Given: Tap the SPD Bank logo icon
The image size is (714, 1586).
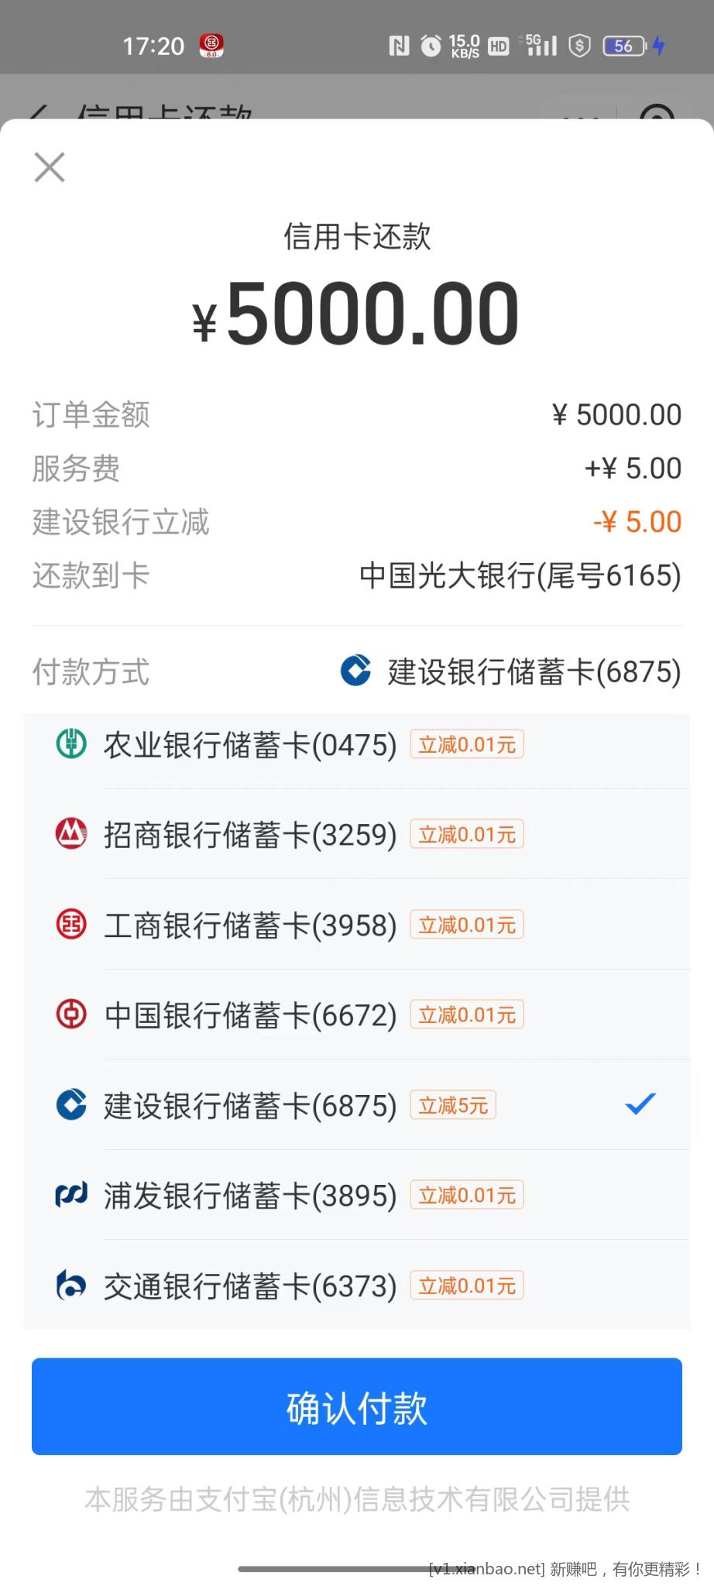Looking at the screenshot, I should point(71,1195).
